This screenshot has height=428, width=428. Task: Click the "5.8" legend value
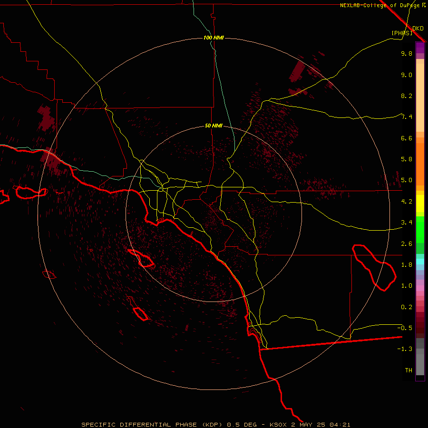coord(407,159)
